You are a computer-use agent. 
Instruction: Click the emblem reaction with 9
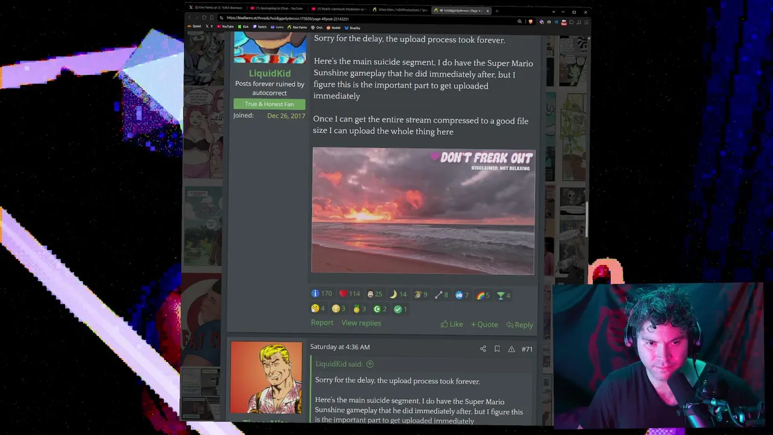[x=421, y=295]
